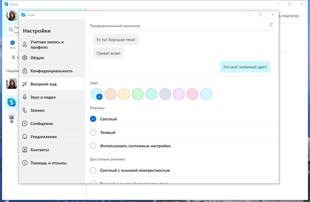Close the main Skype window

point(302,4)
